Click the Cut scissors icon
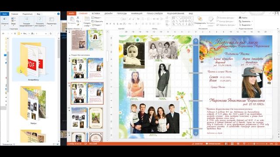 coord(78,17)
